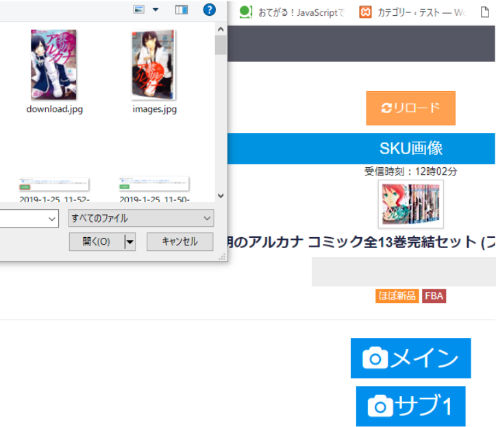The height and width of the screenshot is (427, 496).
Task: Click file list scroll down arrow
Action: 221,195
